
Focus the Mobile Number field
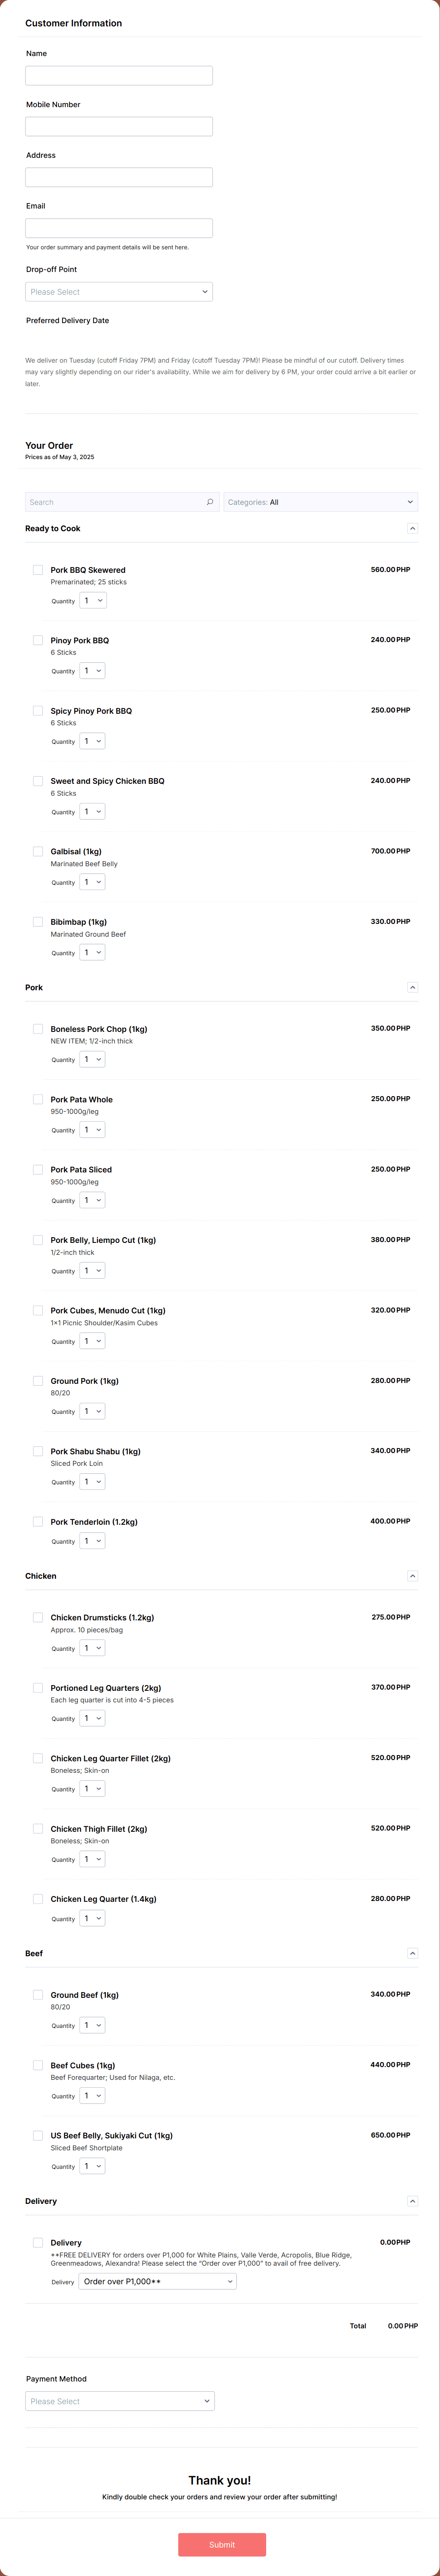119,127
